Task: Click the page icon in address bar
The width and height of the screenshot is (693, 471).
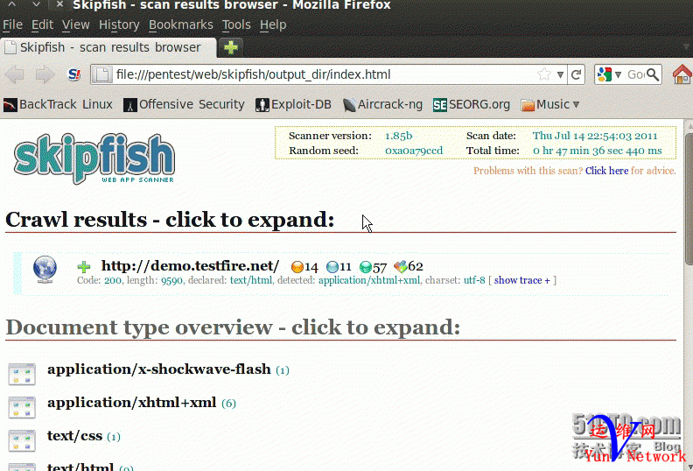Action: tap(102, 74)
